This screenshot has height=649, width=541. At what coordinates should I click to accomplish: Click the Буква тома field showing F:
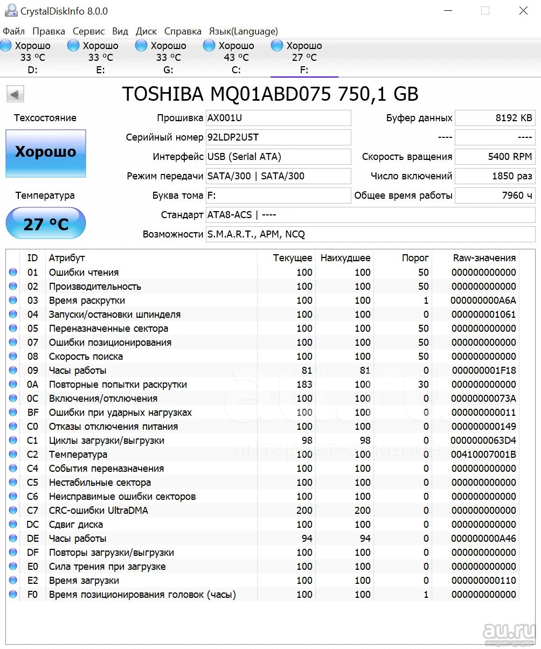279,196
